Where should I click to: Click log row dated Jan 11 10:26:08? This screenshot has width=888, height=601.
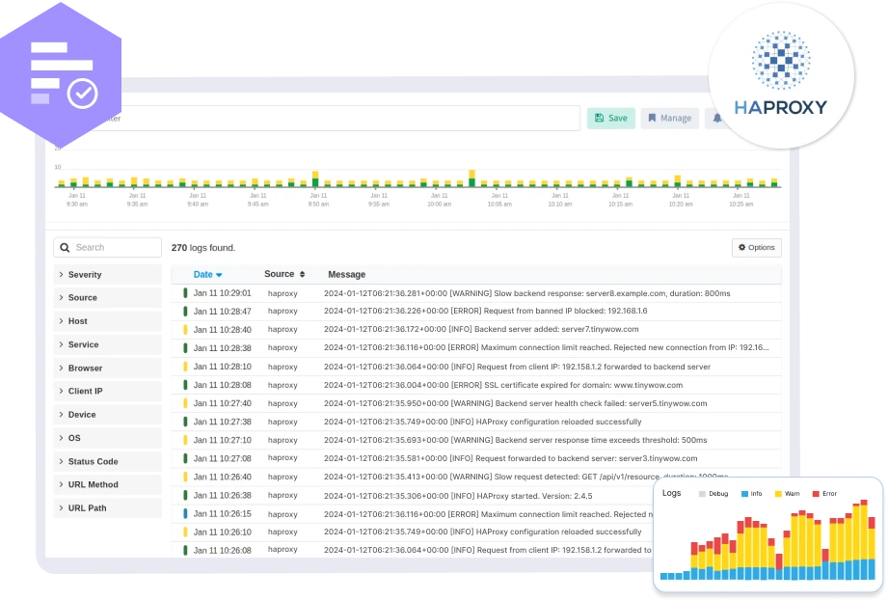tap(413, 550)
